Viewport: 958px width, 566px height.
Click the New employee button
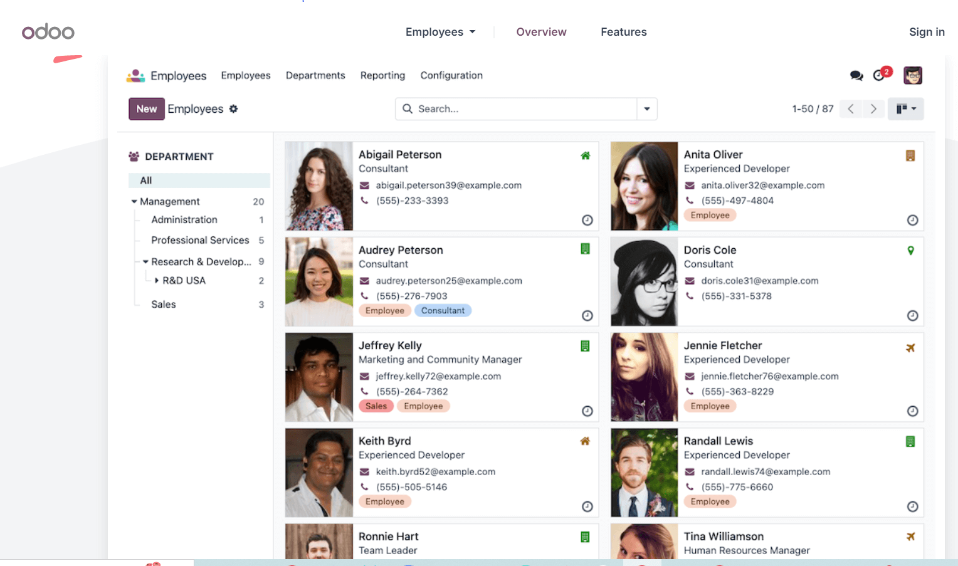[x=147, y=109]
